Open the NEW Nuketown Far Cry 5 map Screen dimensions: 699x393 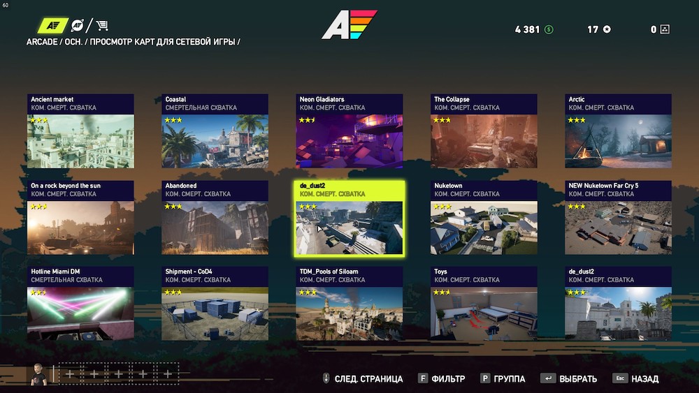(x=619, y=217)
